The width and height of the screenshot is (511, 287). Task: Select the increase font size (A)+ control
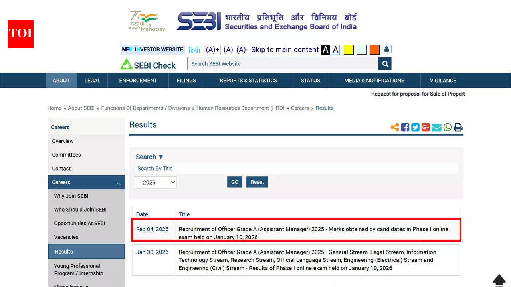(212, 49)
